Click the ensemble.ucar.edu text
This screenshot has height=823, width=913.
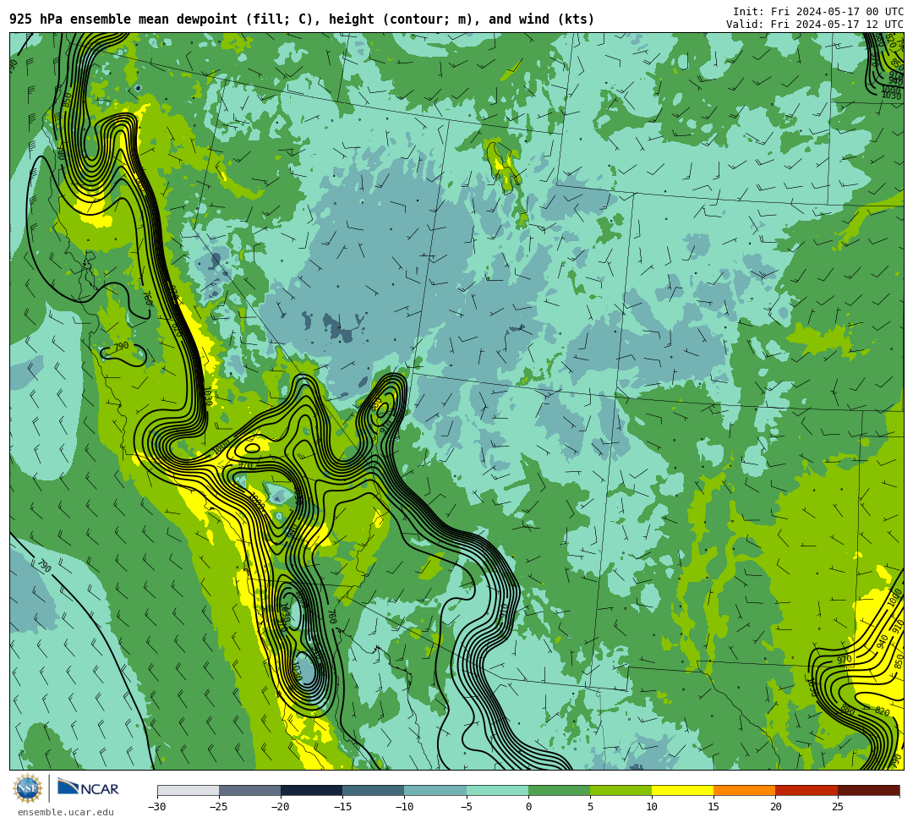pyautogui.click(x=66, y=812)
